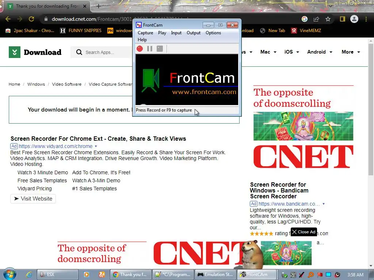Go to the Video Software breadcrumb
The height and width of the screenshot is (280, 374).
click(66, 84)
